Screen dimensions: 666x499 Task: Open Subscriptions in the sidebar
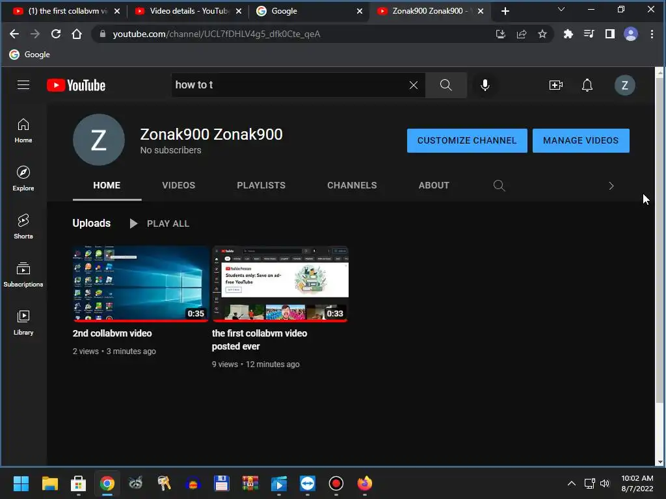click(23, 275)
